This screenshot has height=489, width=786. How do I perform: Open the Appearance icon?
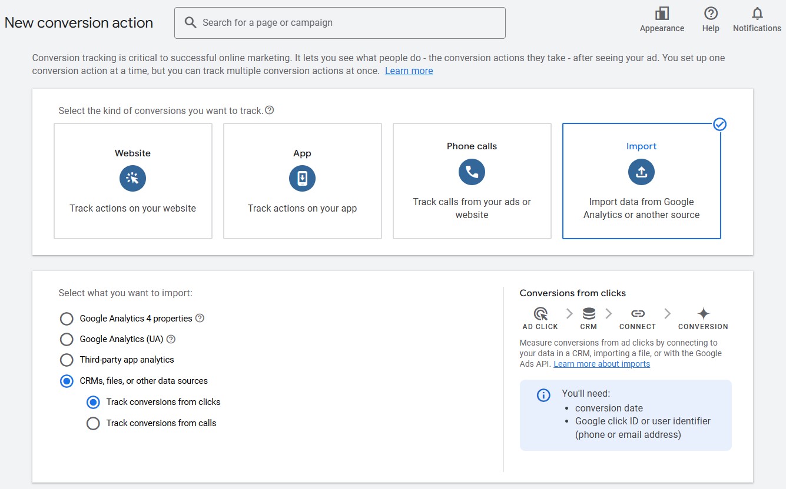(662, 14)
